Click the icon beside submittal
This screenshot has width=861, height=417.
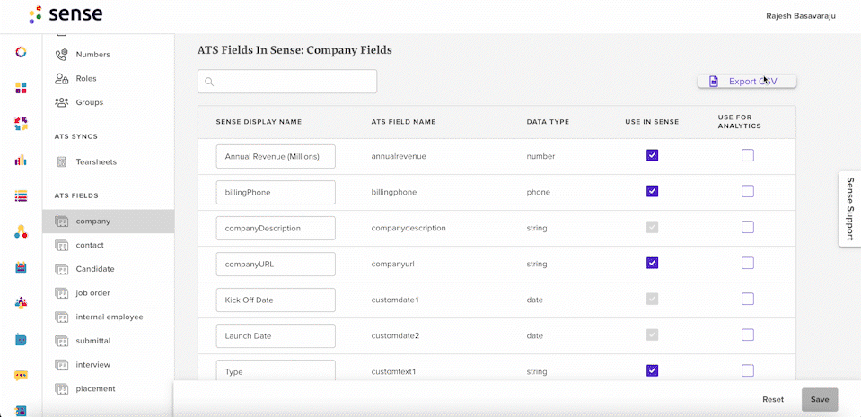pyautogui.click(x=61, y=341)
